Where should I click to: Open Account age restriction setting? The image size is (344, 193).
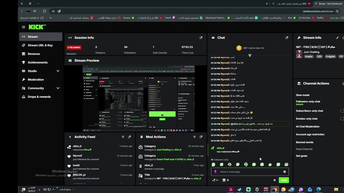coord(310,135)
